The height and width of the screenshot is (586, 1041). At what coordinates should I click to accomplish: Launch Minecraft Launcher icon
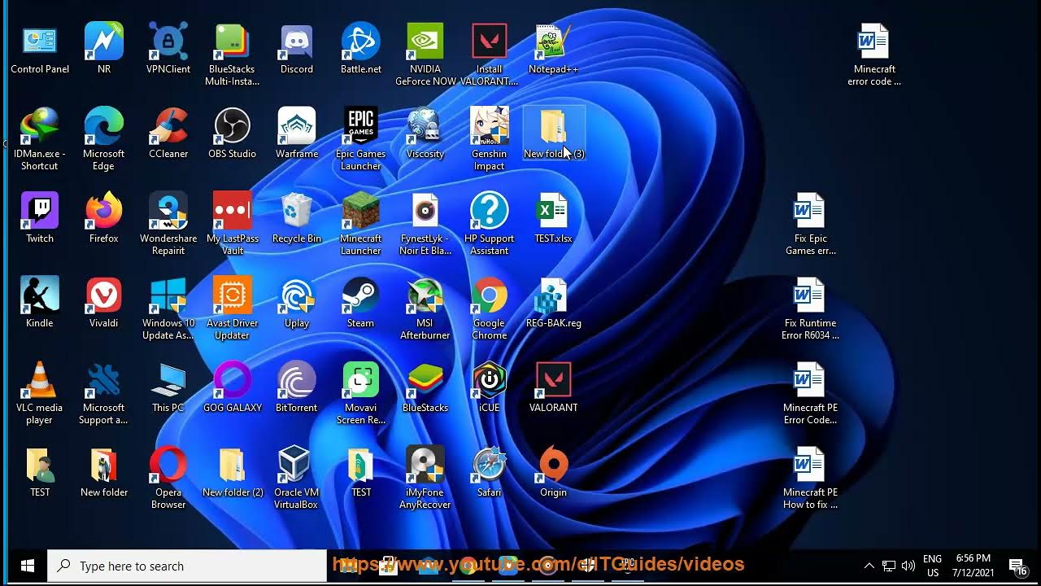click(x=361, y=224)
